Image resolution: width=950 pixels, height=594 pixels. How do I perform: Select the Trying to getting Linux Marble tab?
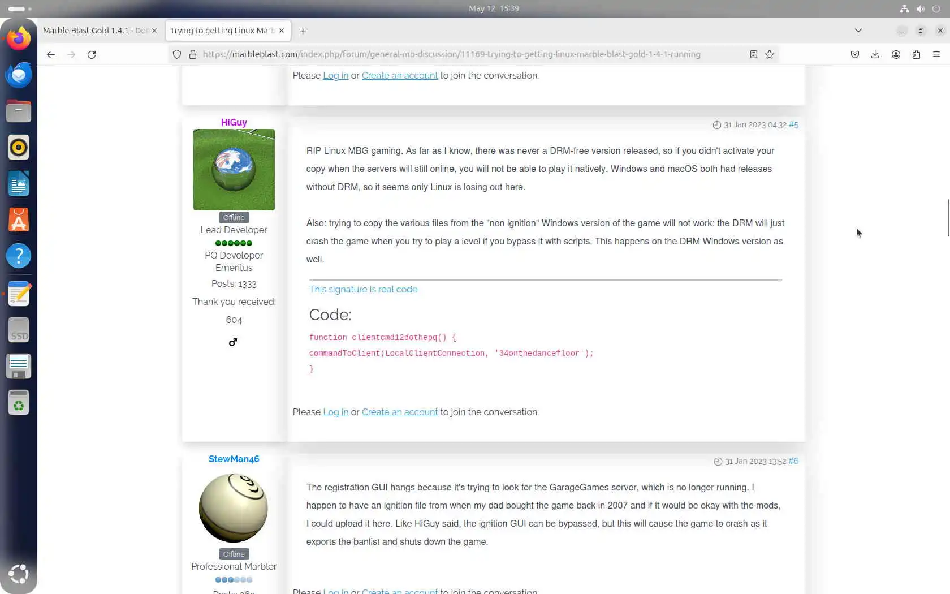222,31
